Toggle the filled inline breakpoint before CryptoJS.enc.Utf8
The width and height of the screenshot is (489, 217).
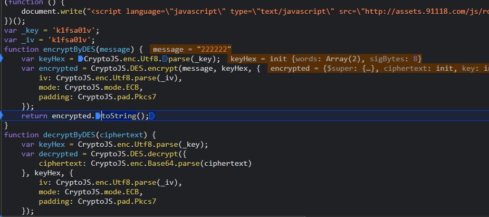pos(81,59)
